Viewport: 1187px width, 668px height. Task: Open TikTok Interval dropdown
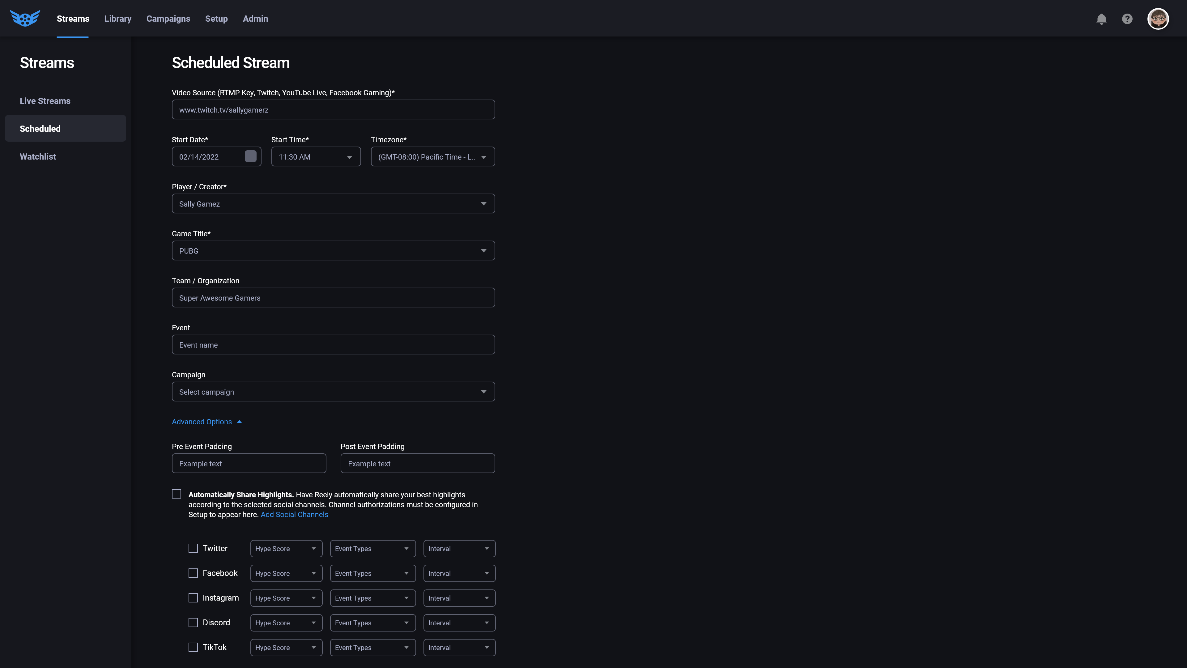coord(459,648)
